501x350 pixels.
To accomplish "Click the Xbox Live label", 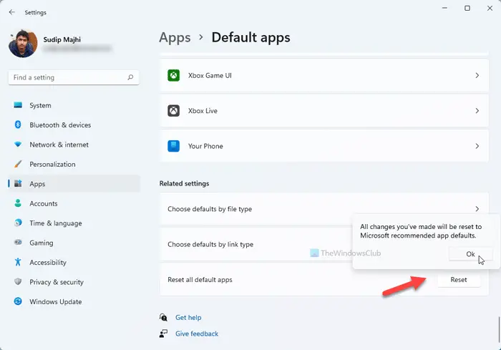I will (203, 111).
